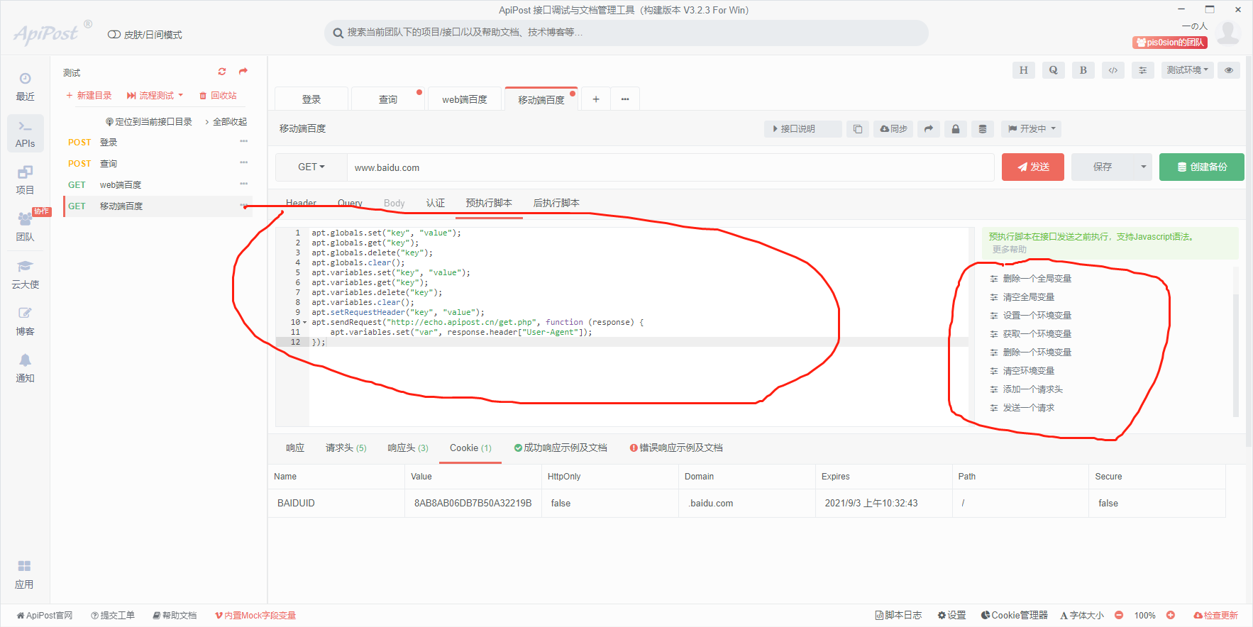Open the 保存 dropdown arrow

1143,167
